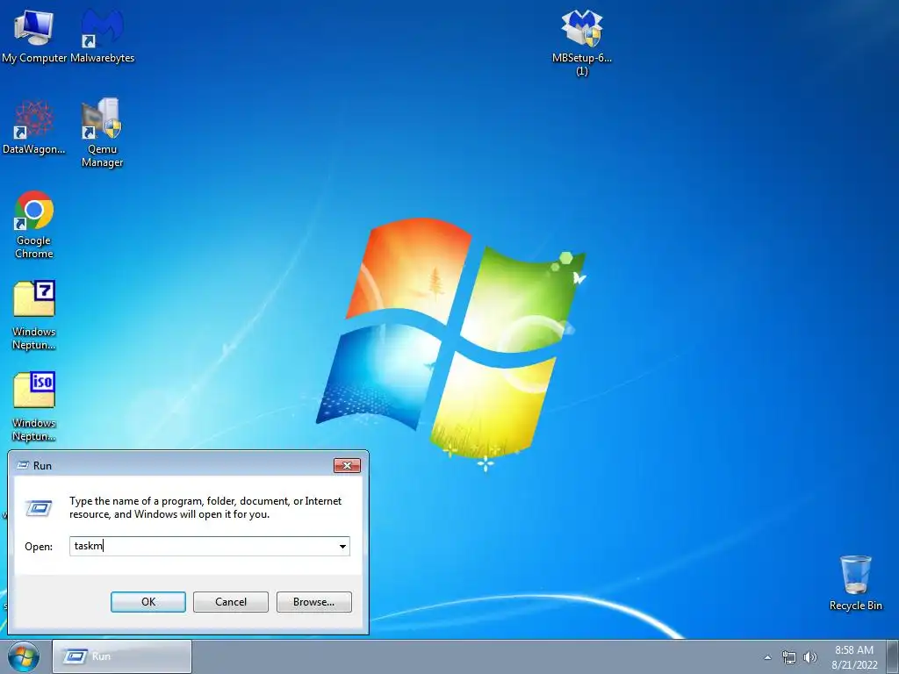Click the Run program icon beside the description
899x674 pixels.
click(x=39, y=508)
